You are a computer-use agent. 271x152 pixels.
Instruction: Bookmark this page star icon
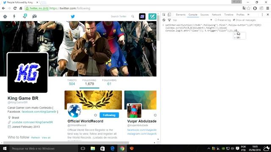(249, 8)
